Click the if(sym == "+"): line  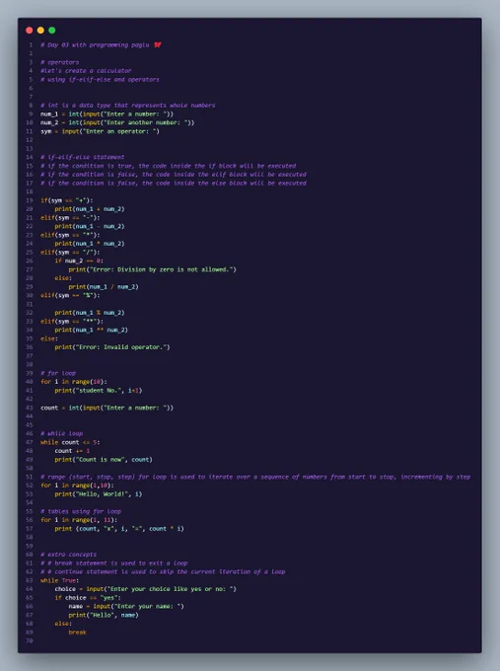coord(67,200)
